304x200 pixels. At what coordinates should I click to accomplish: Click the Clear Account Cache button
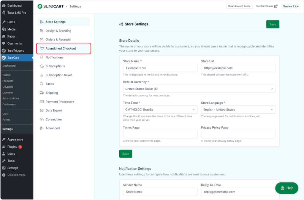pyautogui.click(x=239, y=6)
